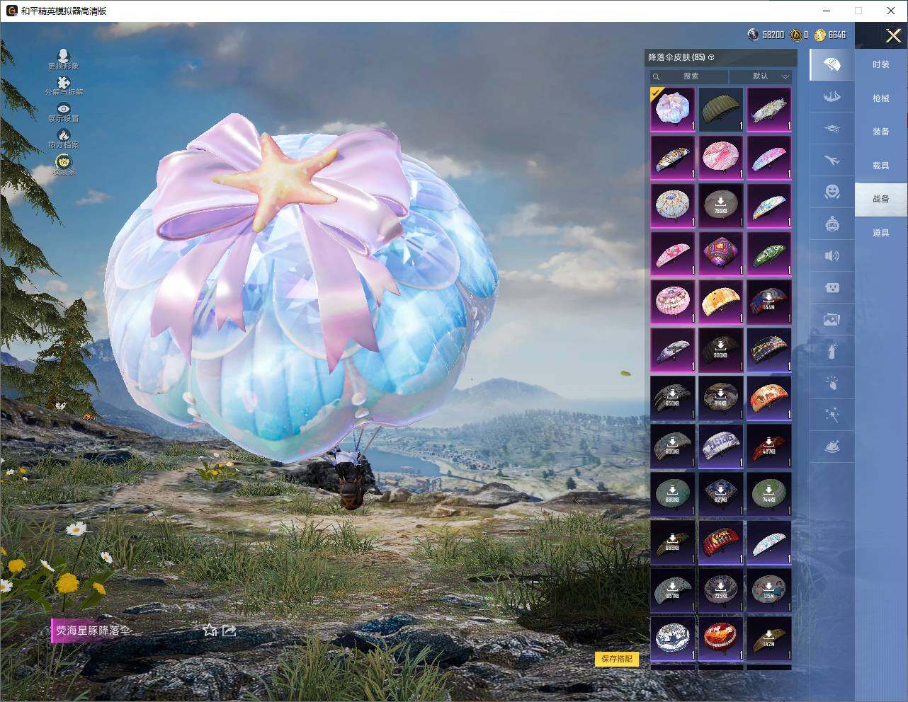The width and height of the screenshot is (908, 702).
Task: Select the glider wingsuit sidebar icon
Action: (832, 97)
